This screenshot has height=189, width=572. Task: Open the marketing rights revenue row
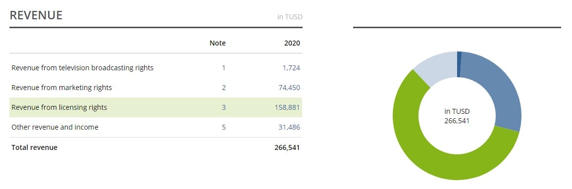pos(156,88)
